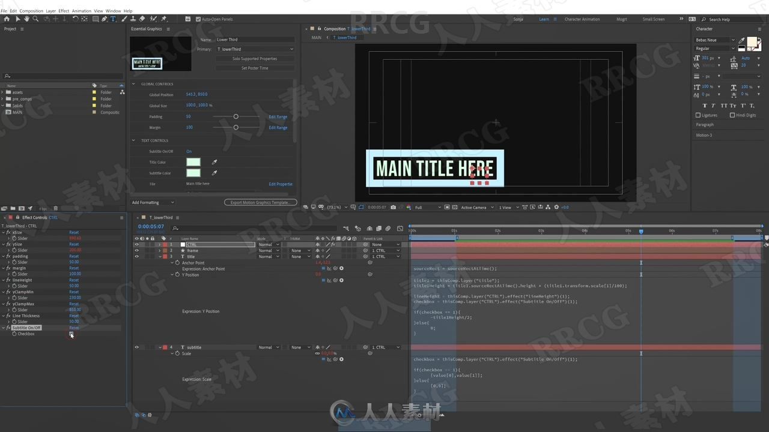769x432 pixels.
Task: Take a snapshot with the camera icon
Action: pos(393,207)
